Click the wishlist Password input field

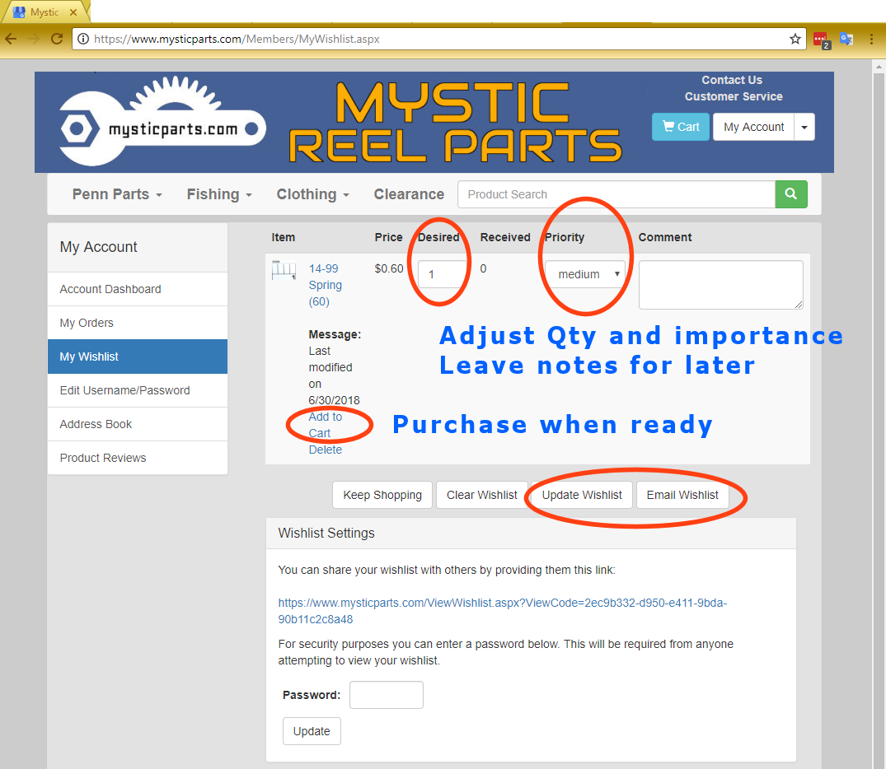(386, 695)
